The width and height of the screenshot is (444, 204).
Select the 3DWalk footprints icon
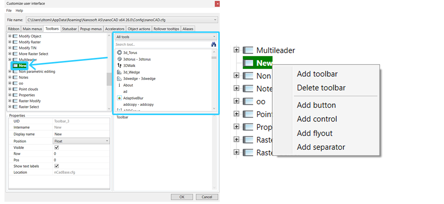point(119,66)
